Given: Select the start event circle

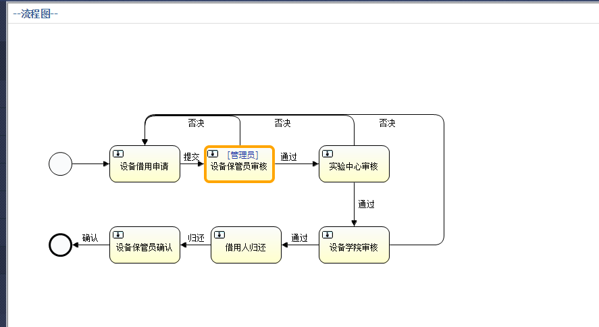Looking at the screenshot, I should click(60, 164).
